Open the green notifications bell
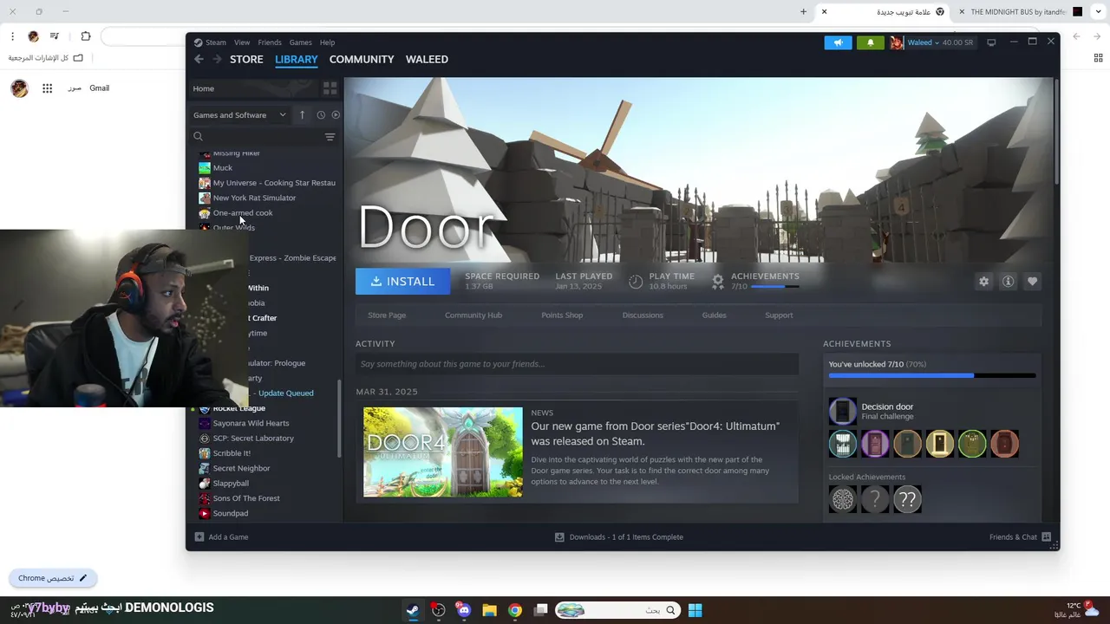Viewport: 1110px width, 624px height. [871, 42]
